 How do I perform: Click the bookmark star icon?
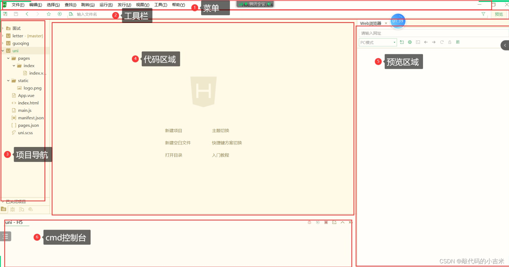[x=49, y=14]
